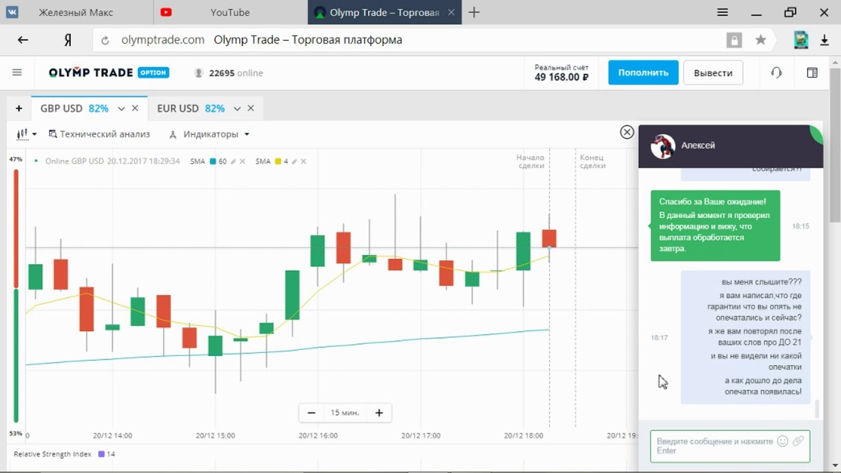The image size is (841, 473).
Task: Remove the SMA 60 indicator
Action: [x=242, y=162]
